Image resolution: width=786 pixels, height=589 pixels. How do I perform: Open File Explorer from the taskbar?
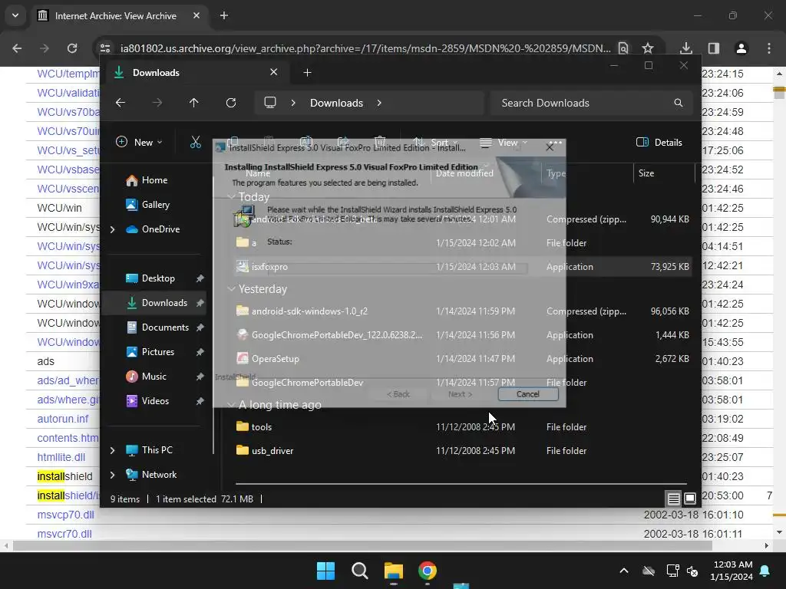tap(394, 571)
